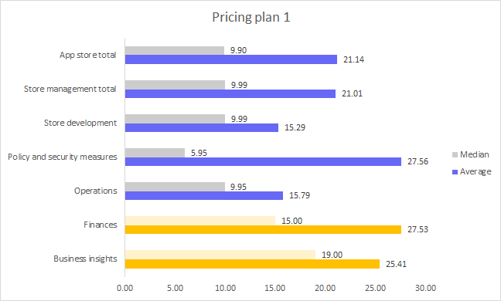
Task: Select the chart title Pricing plan 1
Action: coord(251,17)
